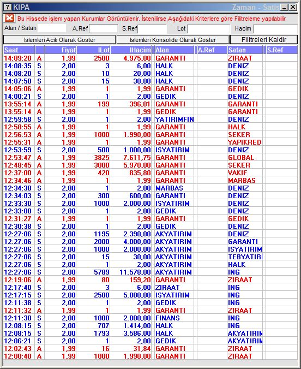Select the 12:33:30 time cell
The width and height of the screenshot is (301, 369).
(x=18, y=204)
